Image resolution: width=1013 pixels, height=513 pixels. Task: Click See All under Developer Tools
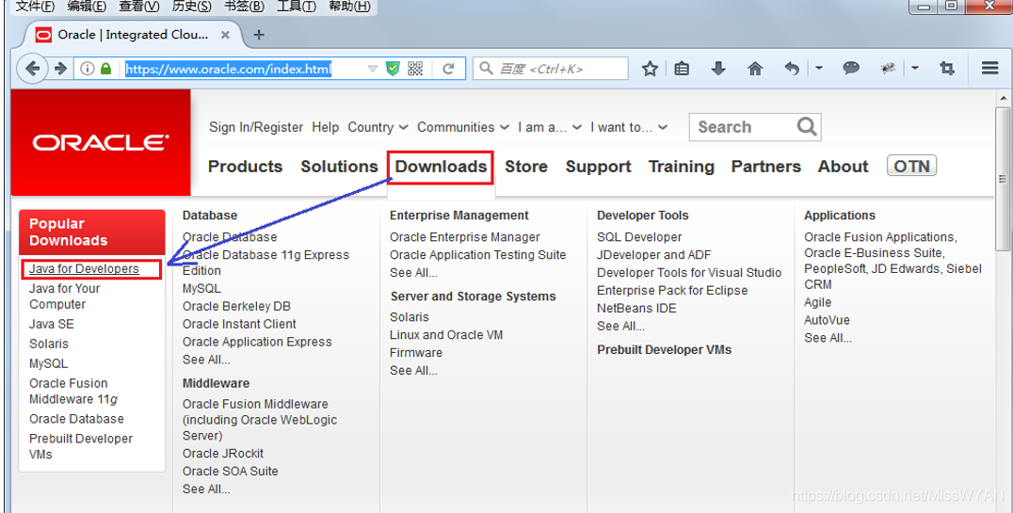[x=620, y=327]
